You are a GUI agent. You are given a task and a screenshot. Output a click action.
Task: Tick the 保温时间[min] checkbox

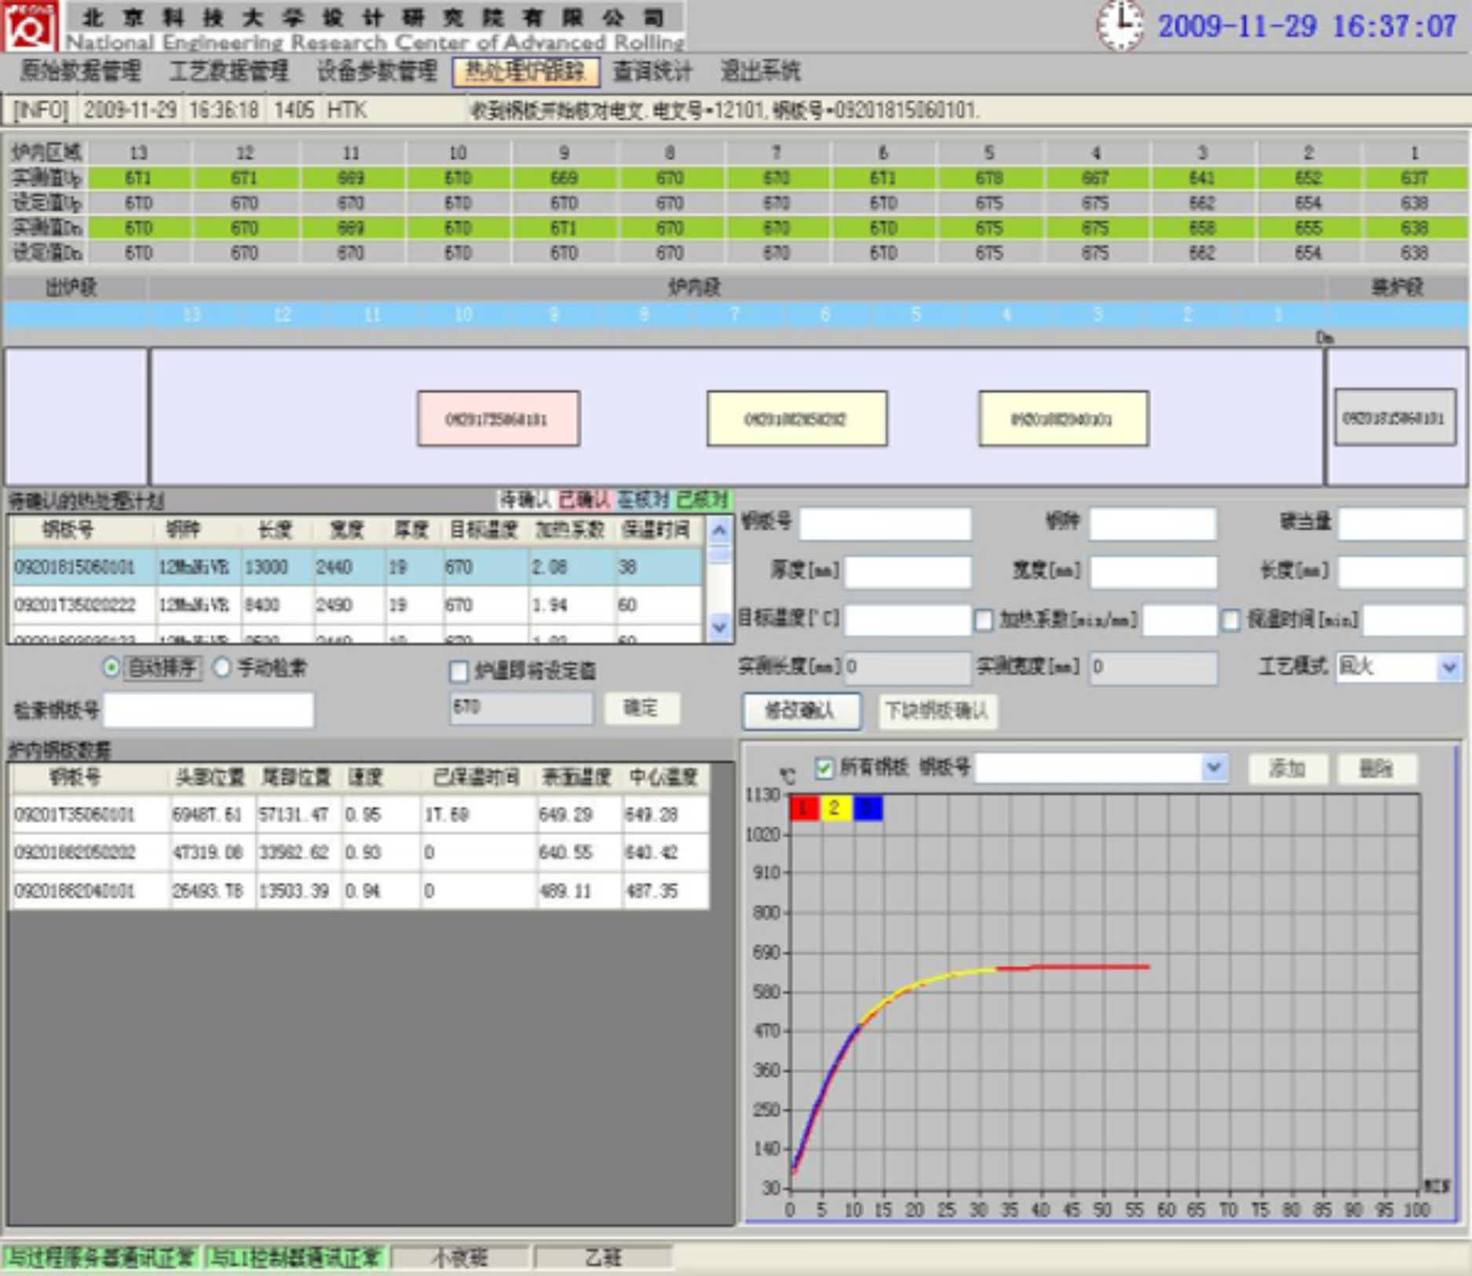coord(1230,620)
